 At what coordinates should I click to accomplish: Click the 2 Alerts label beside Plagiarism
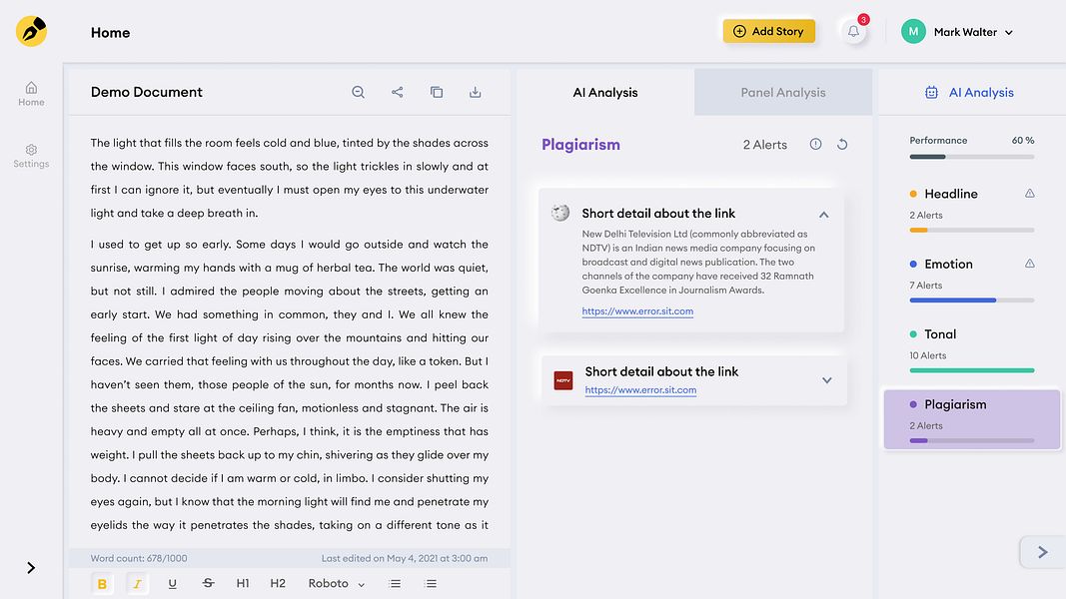click(x=765, y=145)
